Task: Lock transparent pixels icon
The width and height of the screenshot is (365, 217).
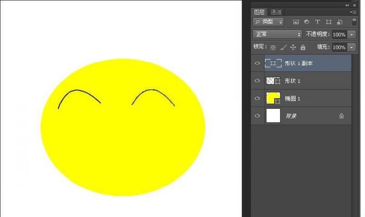Action: click(x=273, y=47)
